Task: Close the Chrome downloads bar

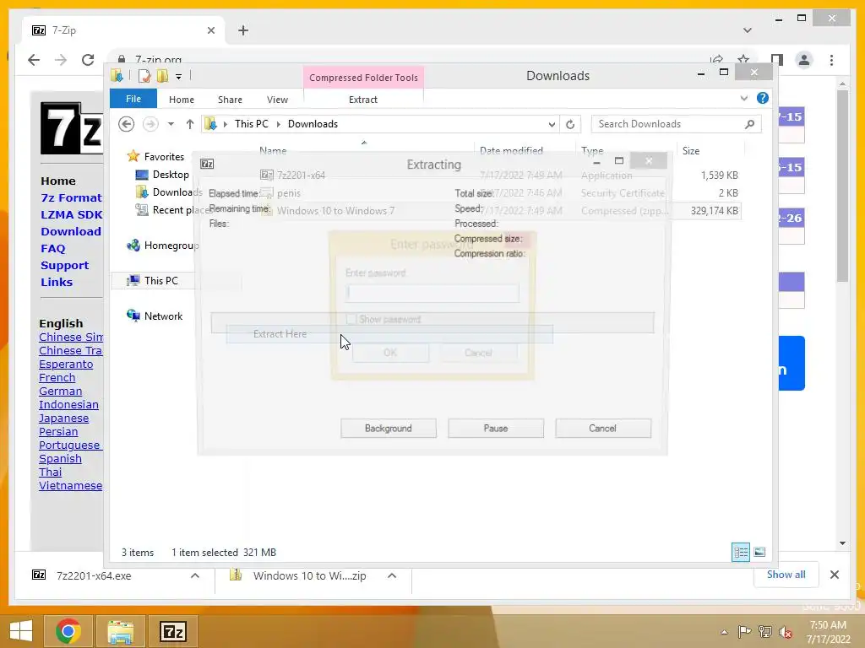Action: (x=834, y=575)
